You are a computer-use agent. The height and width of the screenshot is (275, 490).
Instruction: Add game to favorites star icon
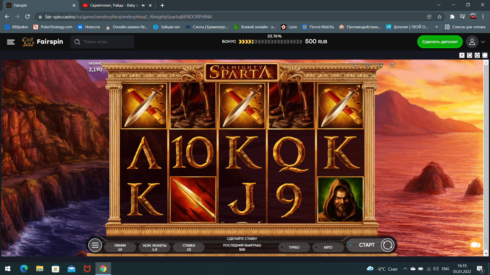477,55
